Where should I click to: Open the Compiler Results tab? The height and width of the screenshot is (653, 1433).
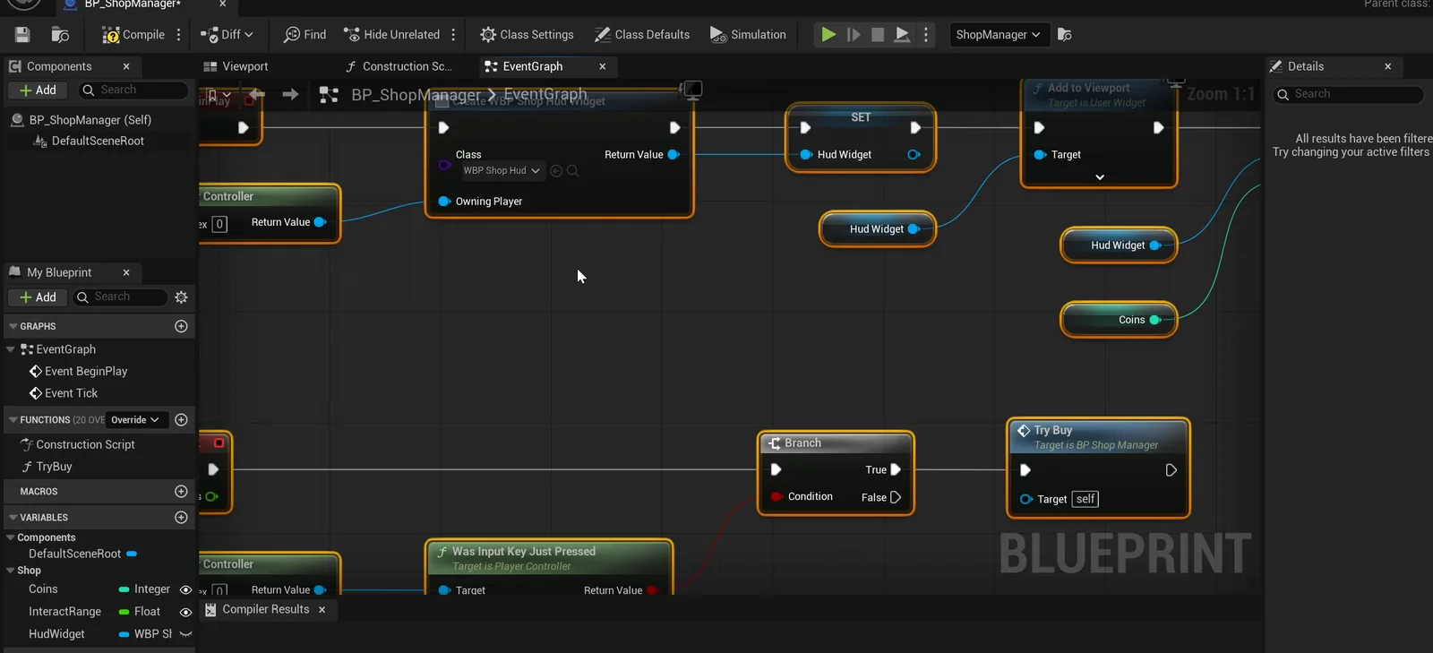pyautogui.click(x=266, y=610)
